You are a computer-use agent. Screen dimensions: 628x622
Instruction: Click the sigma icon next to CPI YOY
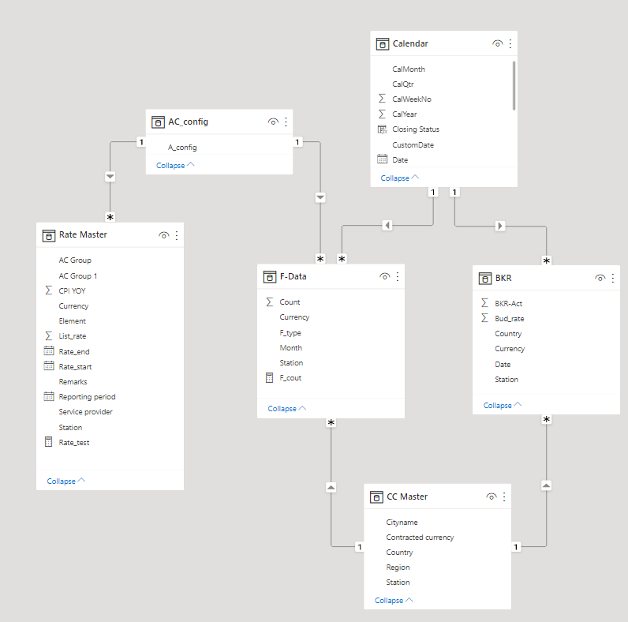click(49, 290)
